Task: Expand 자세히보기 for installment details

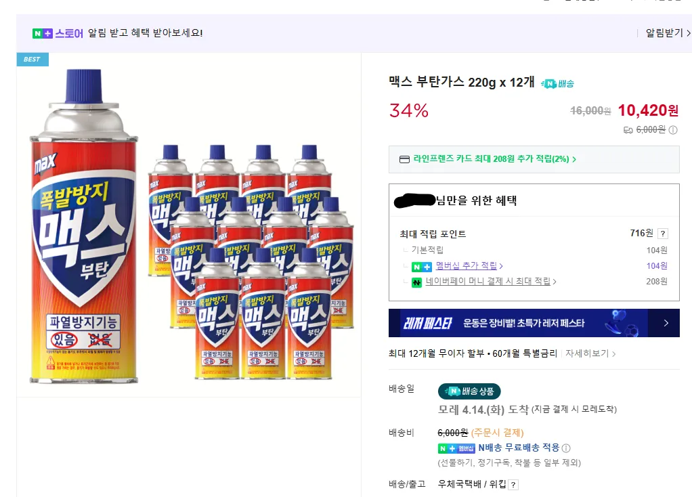Action: coord(590,353)
